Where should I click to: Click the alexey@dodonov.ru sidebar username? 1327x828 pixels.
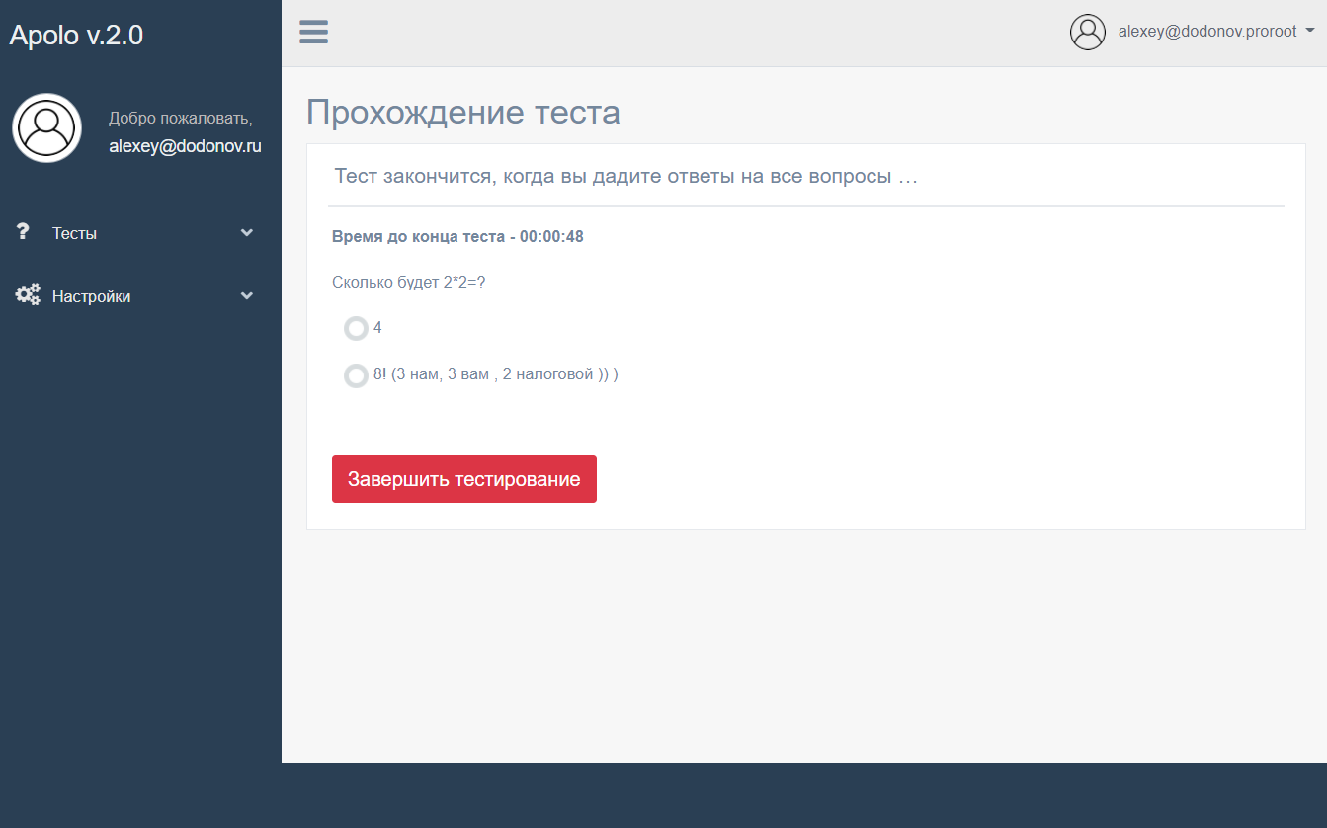pyautogui.click(x=185, y=146)
